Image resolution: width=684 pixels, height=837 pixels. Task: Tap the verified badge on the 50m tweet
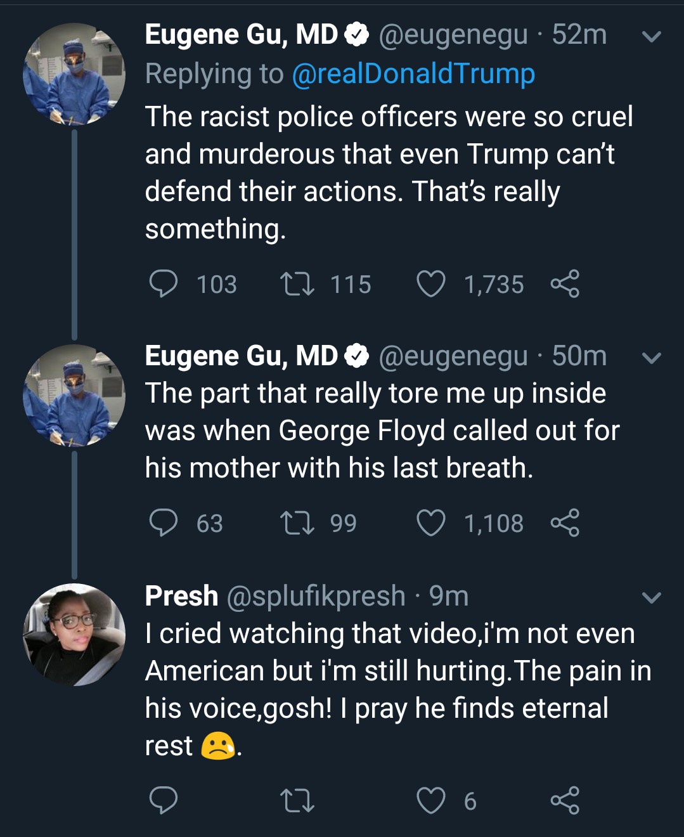coord(357,356)
